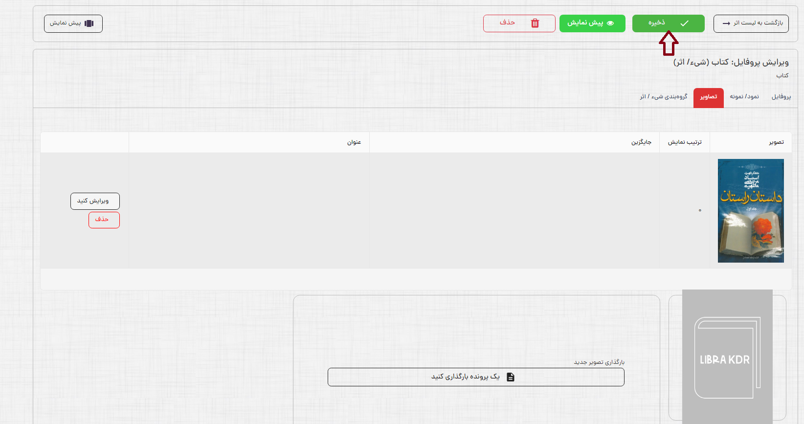Go to the گروه‌بندی شیء / اثر tab
This screenshot has height=424, width=804.
pyautogui.click(x=663, y=97)
